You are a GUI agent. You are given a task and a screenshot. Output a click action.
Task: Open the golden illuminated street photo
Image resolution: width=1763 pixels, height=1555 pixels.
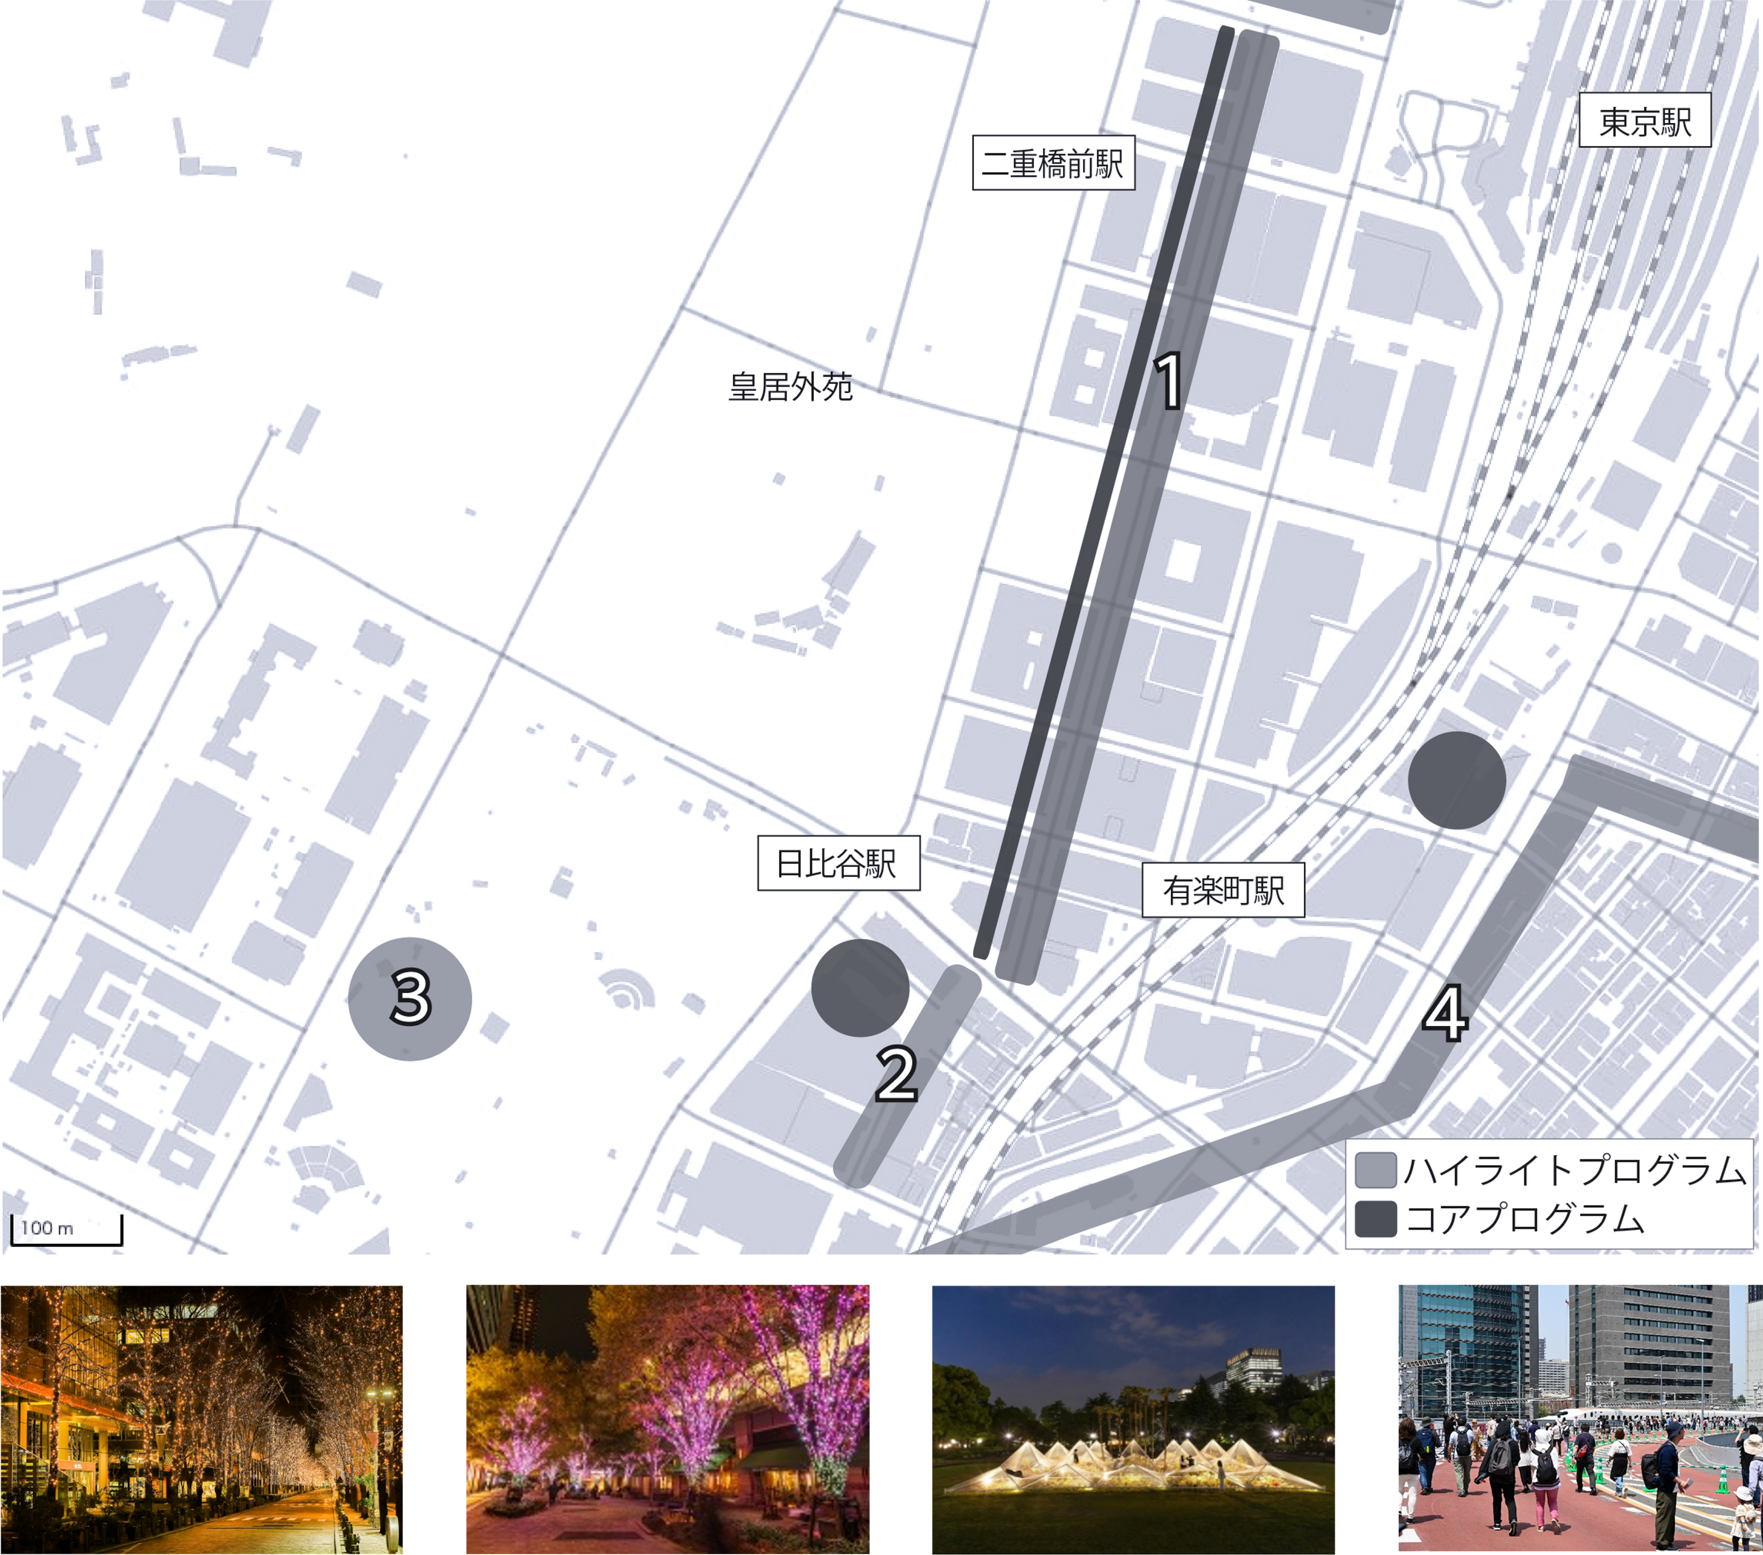click(202, 1419)
